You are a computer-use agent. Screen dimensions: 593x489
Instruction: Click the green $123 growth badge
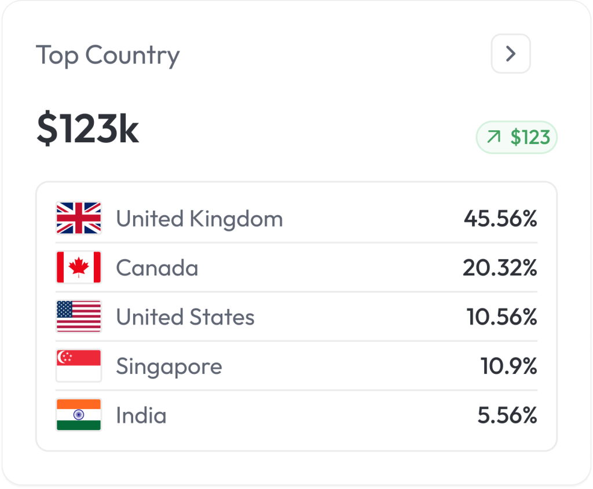click(x=517, y=137)
